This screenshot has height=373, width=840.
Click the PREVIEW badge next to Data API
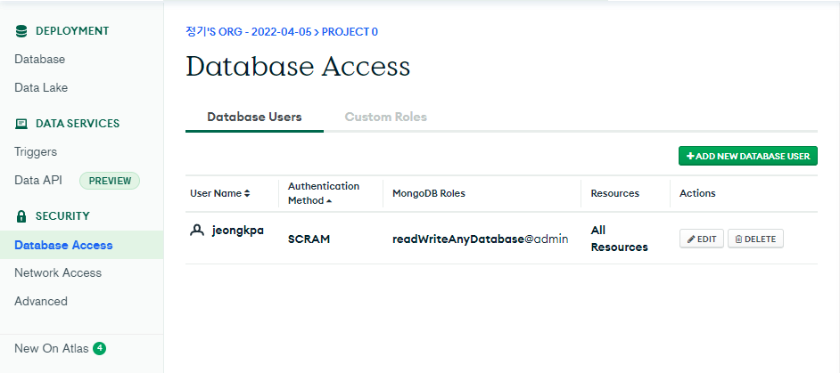110,181
